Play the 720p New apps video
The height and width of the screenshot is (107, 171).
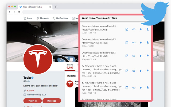point(141,88)
